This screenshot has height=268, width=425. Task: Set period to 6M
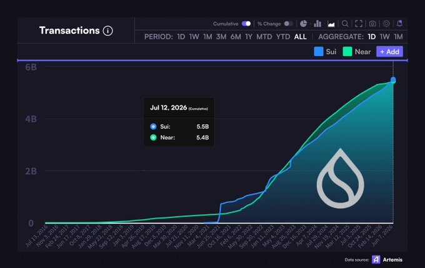(236, 37)
